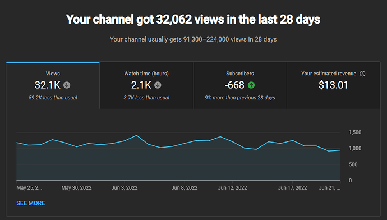This screenshot has width=387, height=220.
Task: Click the clock icon beside estimated revenue
Action: 362,74
